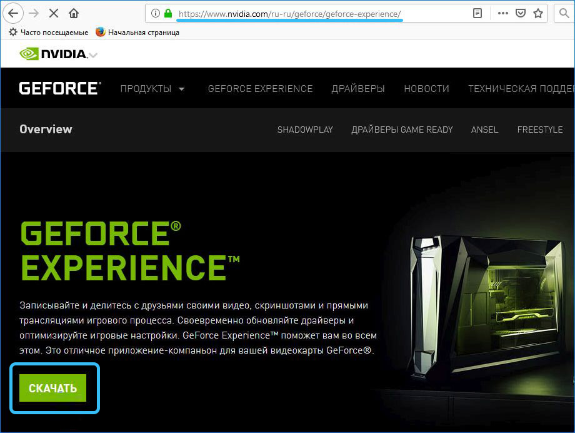The image size is (575, 433).
Task: Select the ANSEL tab
Action: click(x=484, y=130)
